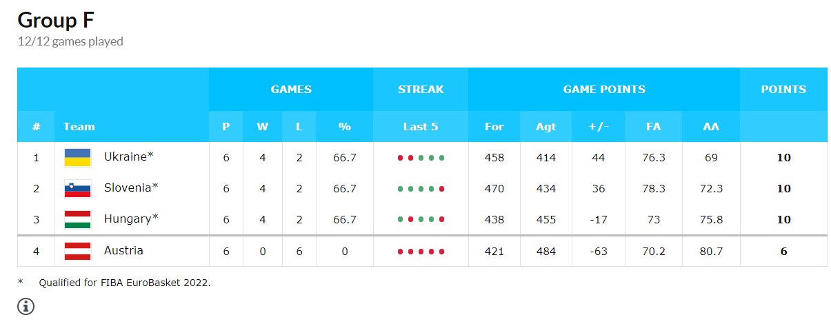Open the Slovenia team link

click(131, 188)
